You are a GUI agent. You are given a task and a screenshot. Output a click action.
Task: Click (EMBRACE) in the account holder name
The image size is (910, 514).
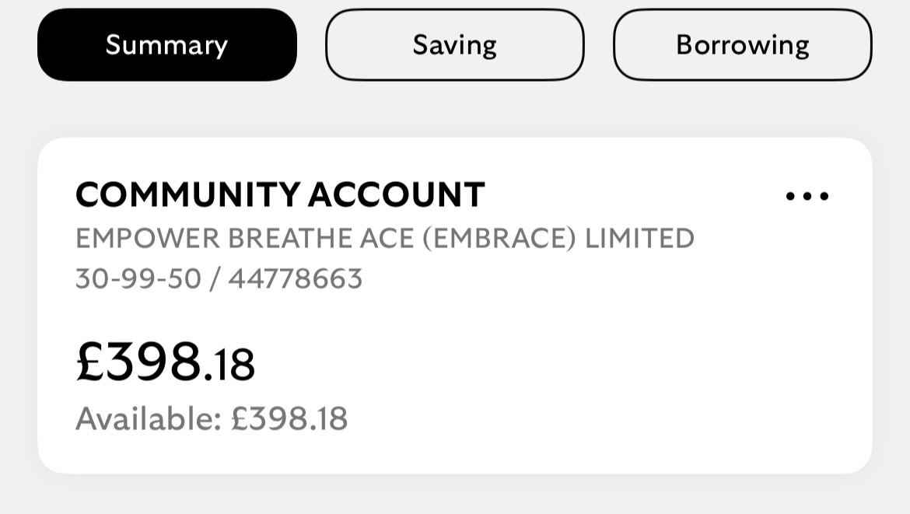click(x=499, y=238)
